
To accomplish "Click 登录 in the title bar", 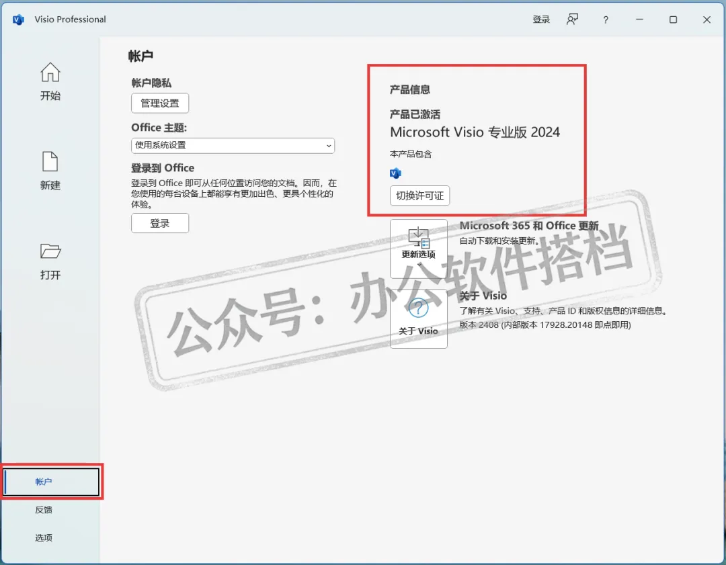I will click(x=540, y=19).
